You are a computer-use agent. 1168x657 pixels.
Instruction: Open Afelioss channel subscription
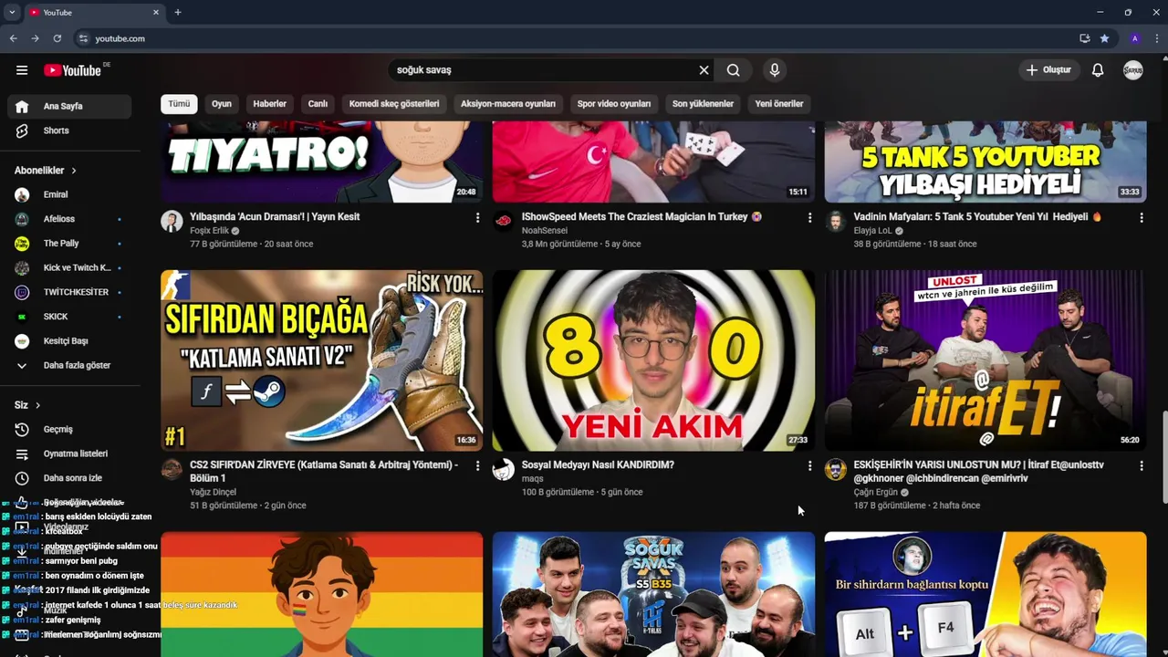point(69,219)
